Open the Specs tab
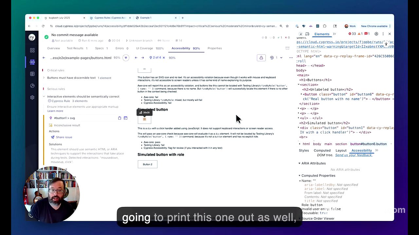419x235 pixels. pos(101,48)
